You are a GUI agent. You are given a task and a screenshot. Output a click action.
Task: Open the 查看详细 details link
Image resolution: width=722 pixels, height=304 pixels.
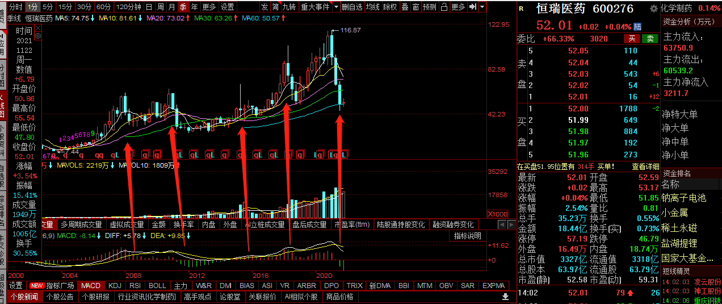tap(645, 166)
